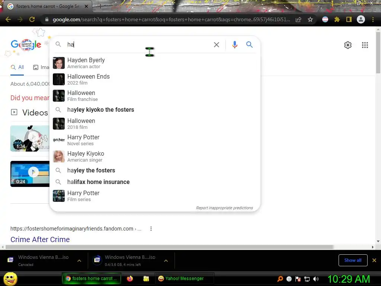Open the Google apps grid

tap(365, 45)
